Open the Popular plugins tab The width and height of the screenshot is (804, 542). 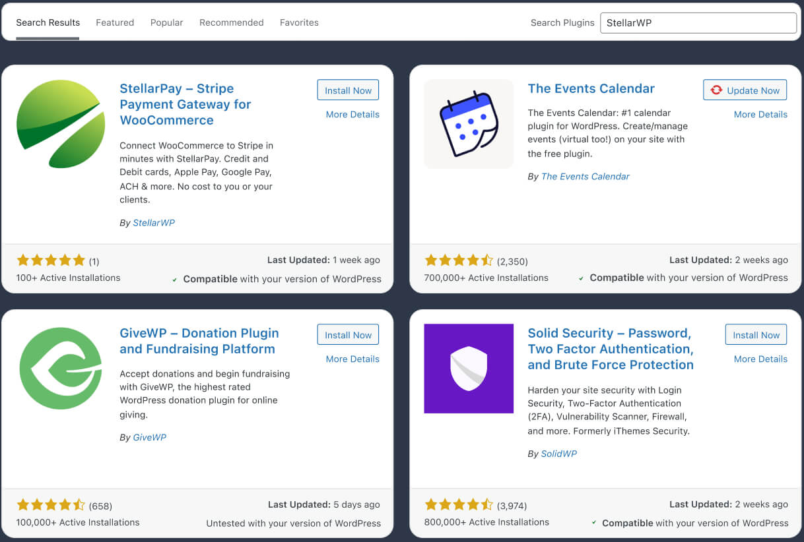[166, 22]
